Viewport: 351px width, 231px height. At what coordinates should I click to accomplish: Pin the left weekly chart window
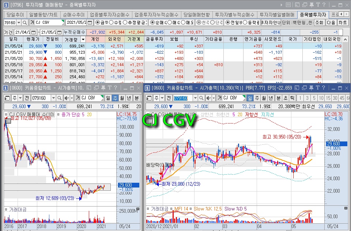(103, 88)
